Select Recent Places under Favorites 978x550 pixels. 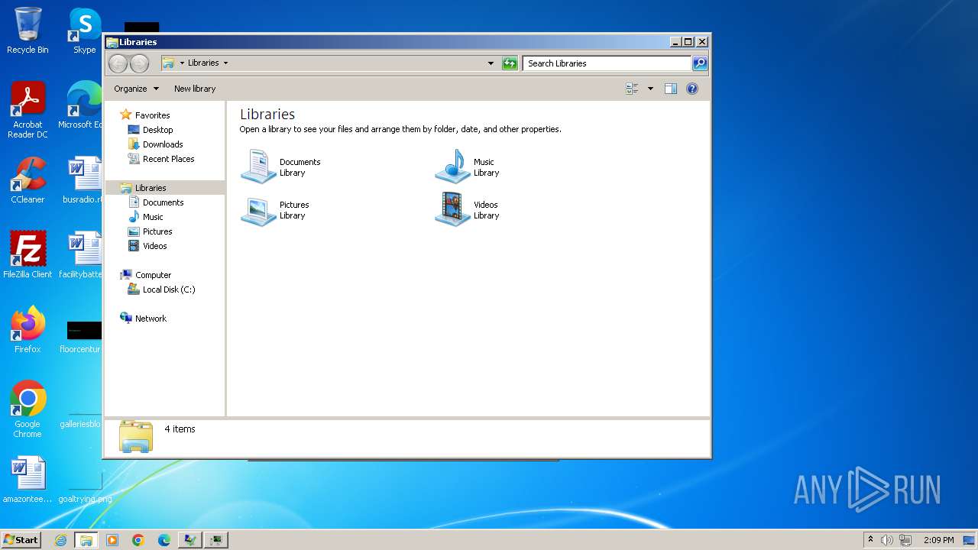(x=168, y=159)
